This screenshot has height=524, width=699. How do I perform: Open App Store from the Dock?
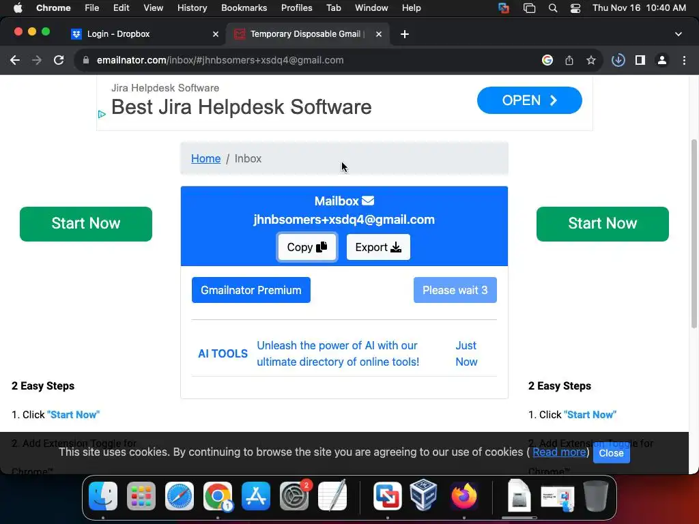point(256,496)
